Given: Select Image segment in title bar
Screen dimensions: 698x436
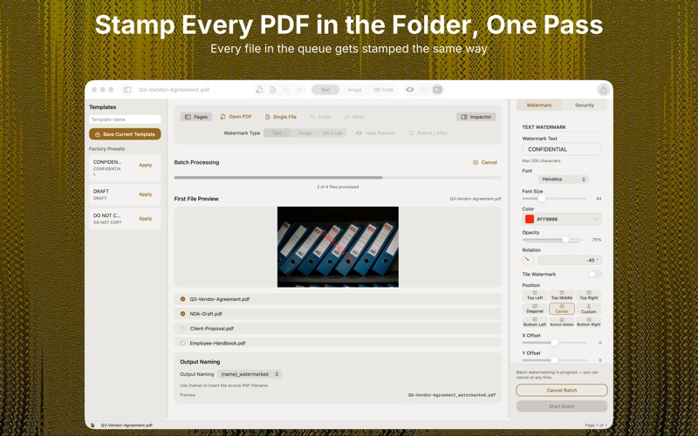Looking at the screenshot, I should coord(355,90).
